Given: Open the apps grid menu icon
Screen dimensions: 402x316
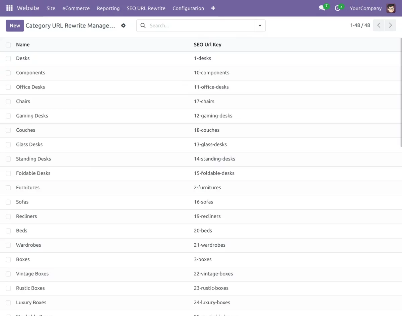Looking at the screenshot, I should tap(9, 8).
